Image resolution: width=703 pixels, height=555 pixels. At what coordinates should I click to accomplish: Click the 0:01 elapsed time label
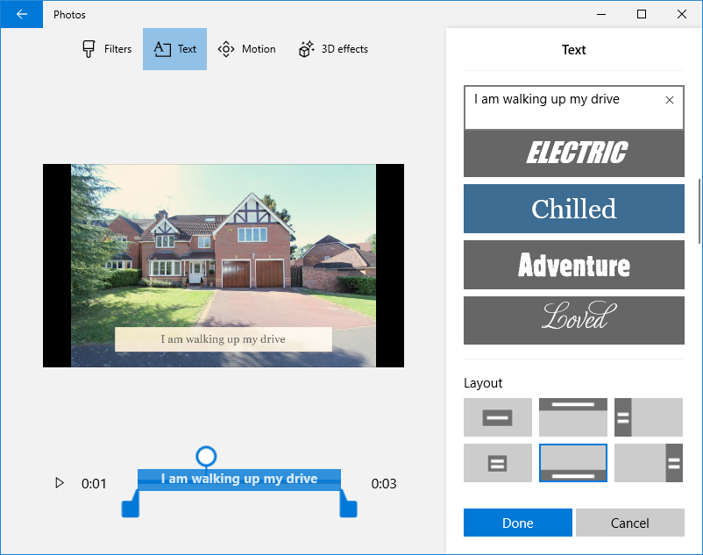click(94, 484)
